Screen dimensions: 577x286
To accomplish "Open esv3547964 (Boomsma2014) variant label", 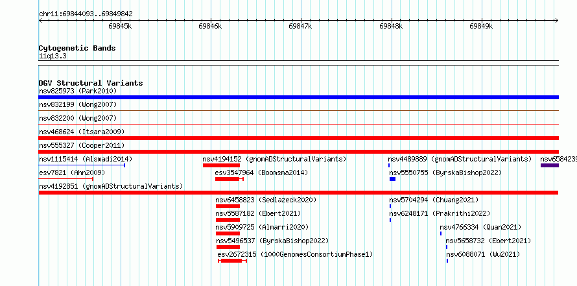I will click(261, 173).
